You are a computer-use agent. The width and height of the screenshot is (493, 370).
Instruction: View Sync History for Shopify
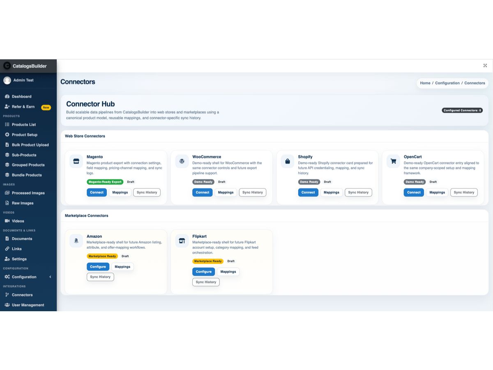click(358, 192)
